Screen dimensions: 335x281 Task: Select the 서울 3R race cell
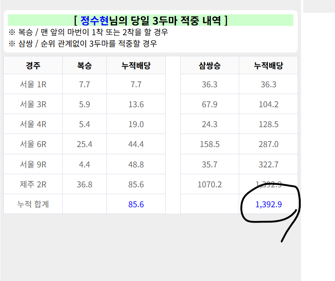(x=33, y=104)
